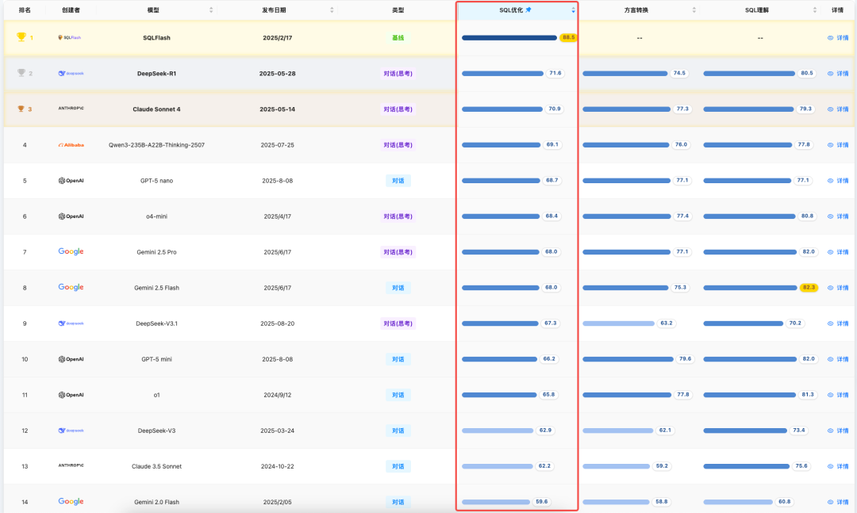Click DeepSeek-R1 71.6 SQL优化 score bar

(503, 73)
